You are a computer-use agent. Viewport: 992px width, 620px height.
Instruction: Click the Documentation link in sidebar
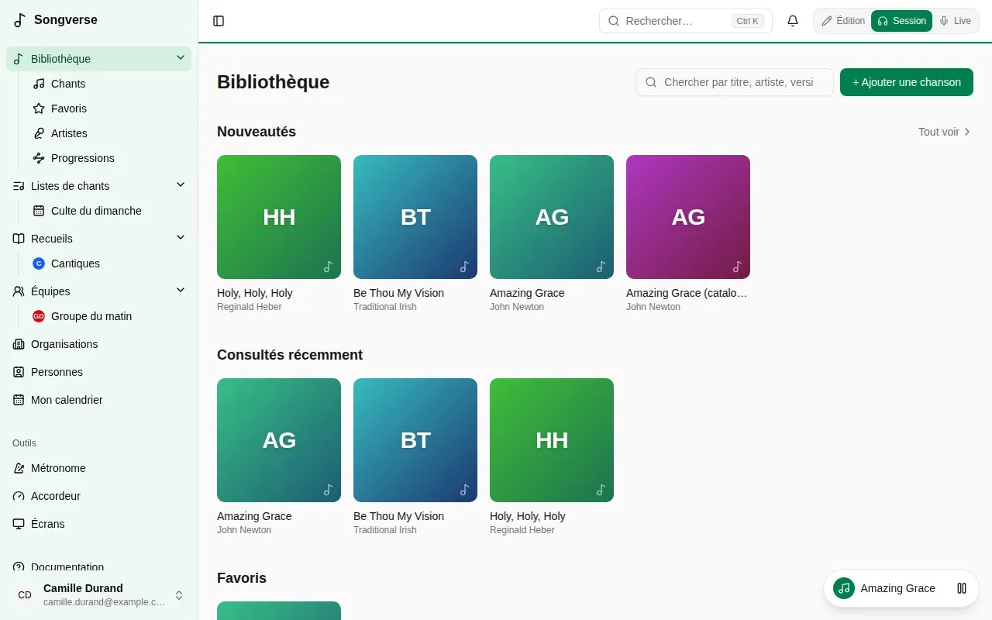pyautogui.click(x=98, y=567)
